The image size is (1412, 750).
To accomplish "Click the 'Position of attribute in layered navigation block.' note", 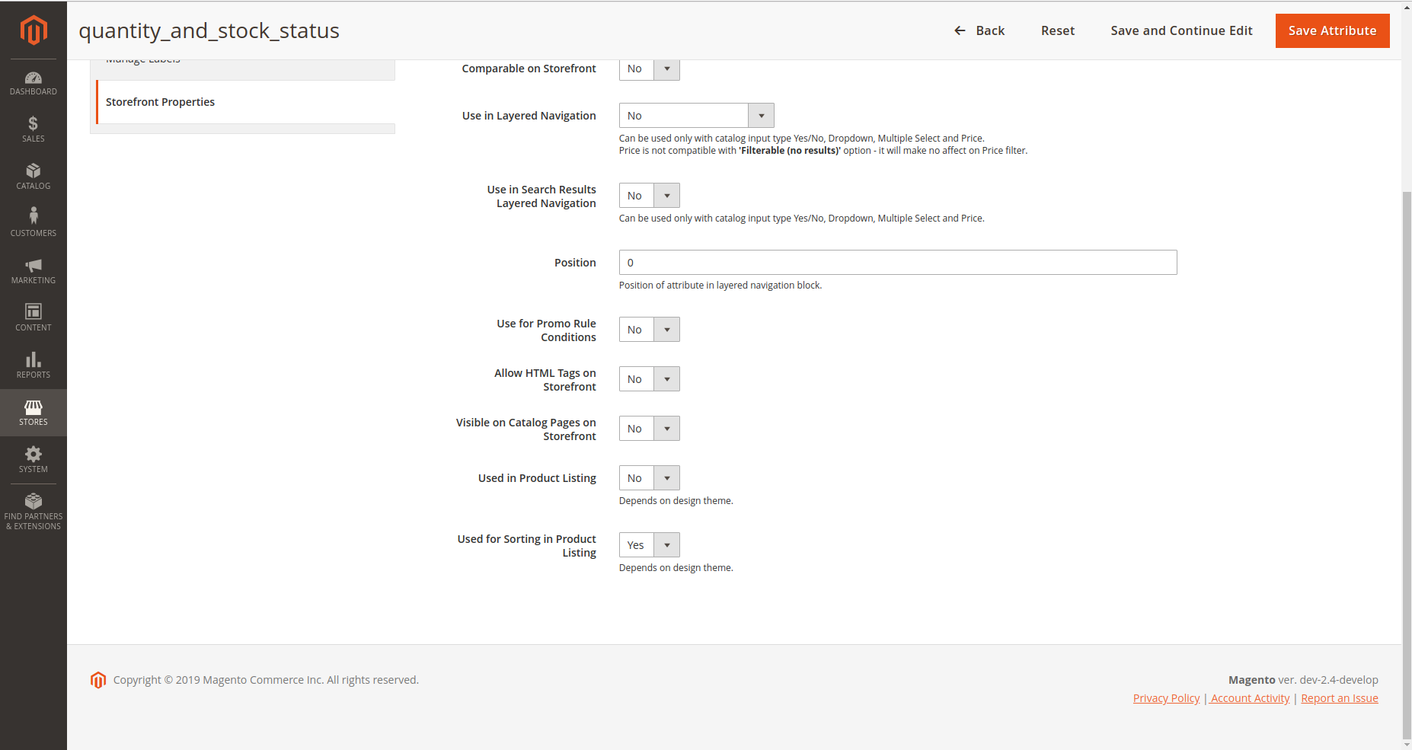I will point(720,286).
